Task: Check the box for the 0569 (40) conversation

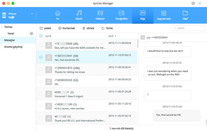Action: [41, 45]
